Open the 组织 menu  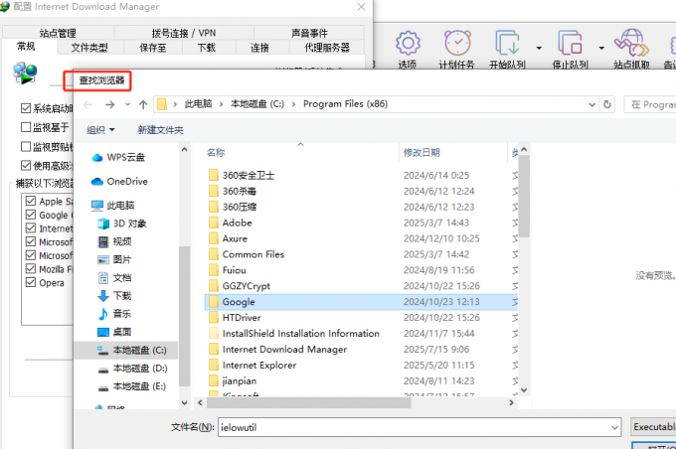[100, 130]
